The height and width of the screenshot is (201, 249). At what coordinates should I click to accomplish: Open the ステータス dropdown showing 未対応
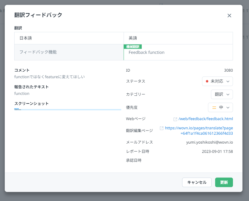click(217, 81)
